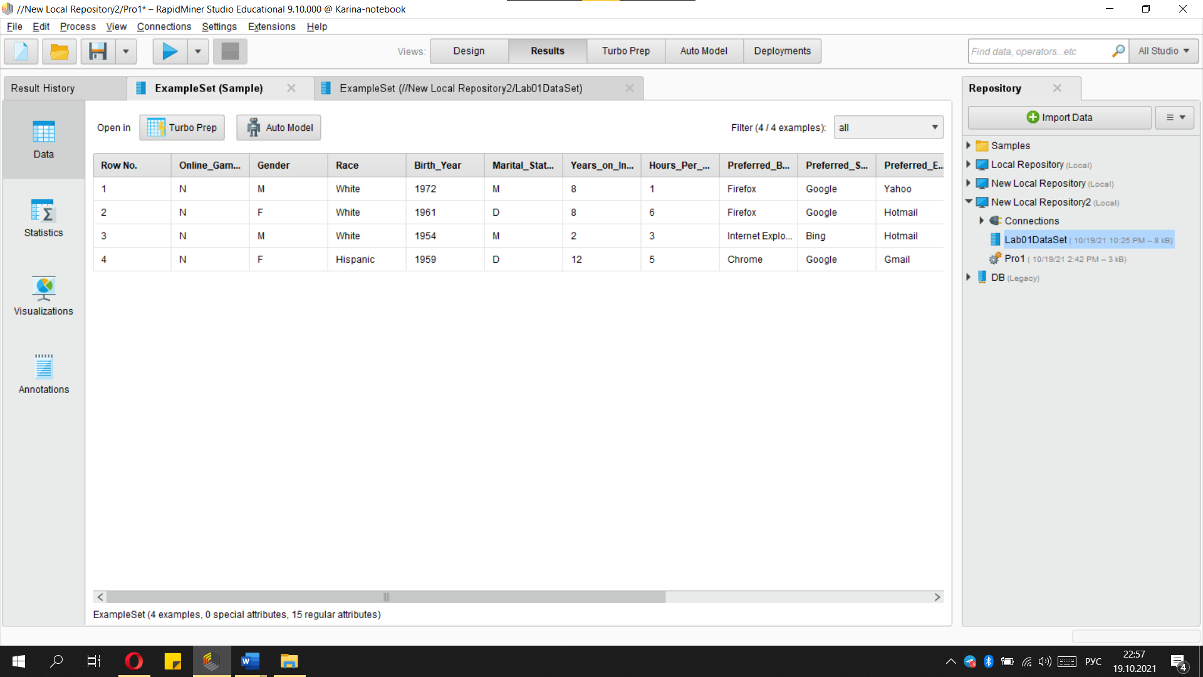Open the Annotations view in sidebar

pyautogui.click(x=43, y=375)
